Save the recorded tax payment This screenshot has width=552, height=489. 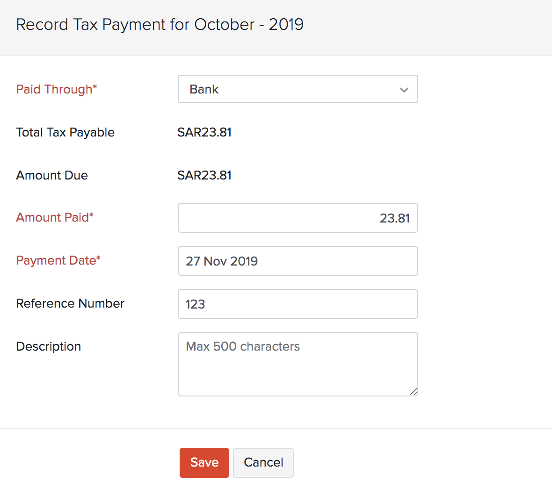pyautogui.click(x=204, y=462)
